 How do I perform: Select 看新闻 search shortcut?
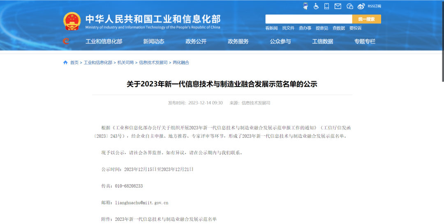coord(271,28)
